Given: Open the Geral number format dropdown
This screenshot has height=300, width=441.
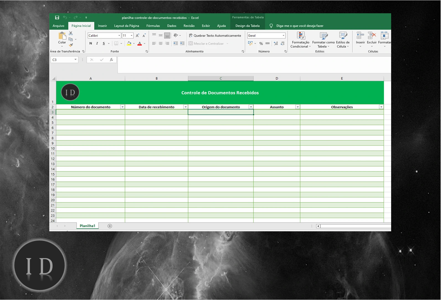Looking at the screenshot, I should point(283,35).
